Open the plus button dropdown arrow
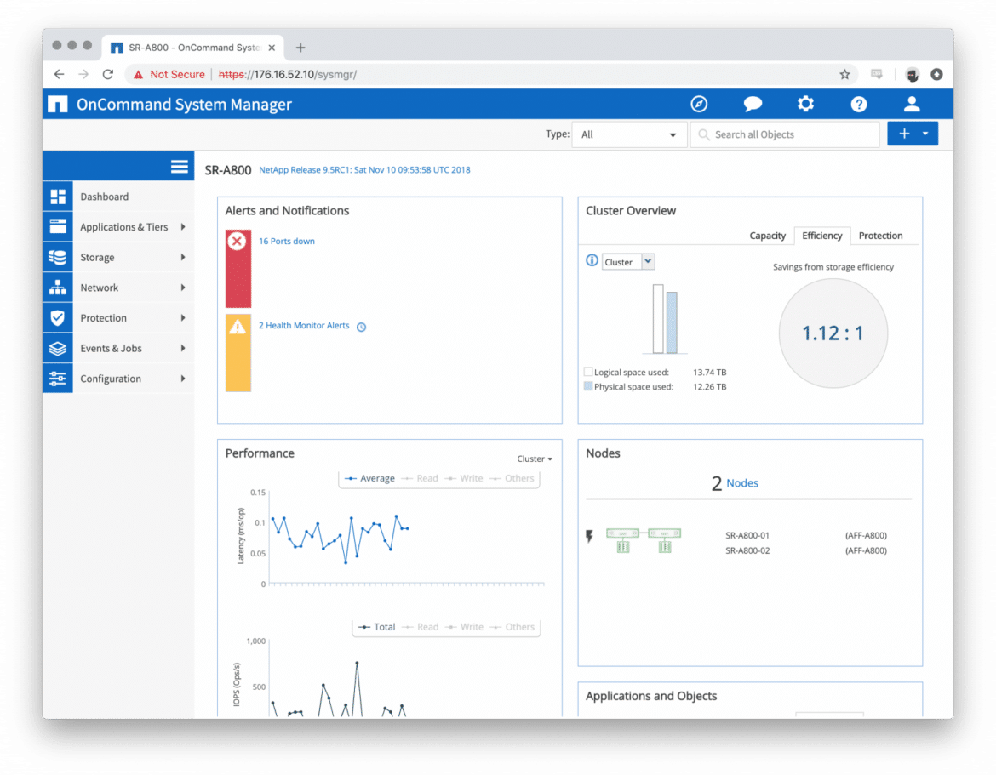Viewport: 996px width, 775px height. 925,134
